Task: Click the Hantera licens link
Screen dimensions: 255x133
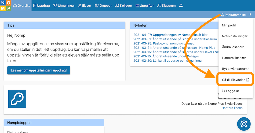Action: tap(232, 108)
